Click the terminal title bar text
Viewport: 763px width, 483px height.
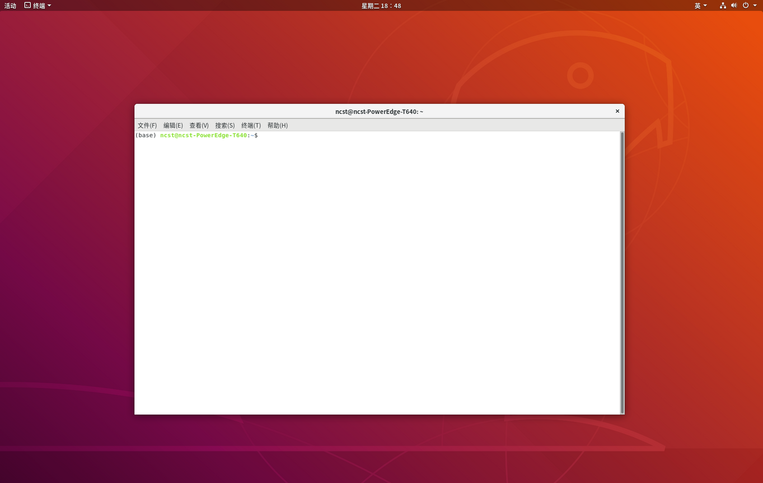pos(379,112)
